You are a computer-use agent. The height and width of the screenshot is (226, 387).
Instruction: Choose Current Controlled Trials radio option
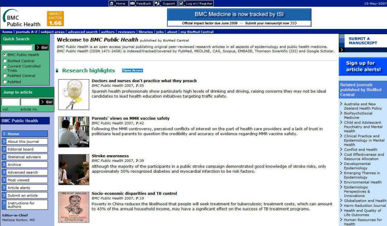pos(5,66)
